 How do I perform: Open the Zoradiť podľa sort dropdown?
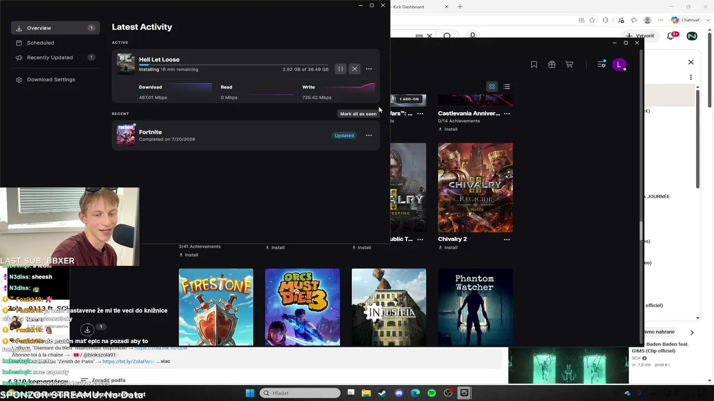click(x=104, y=380)
